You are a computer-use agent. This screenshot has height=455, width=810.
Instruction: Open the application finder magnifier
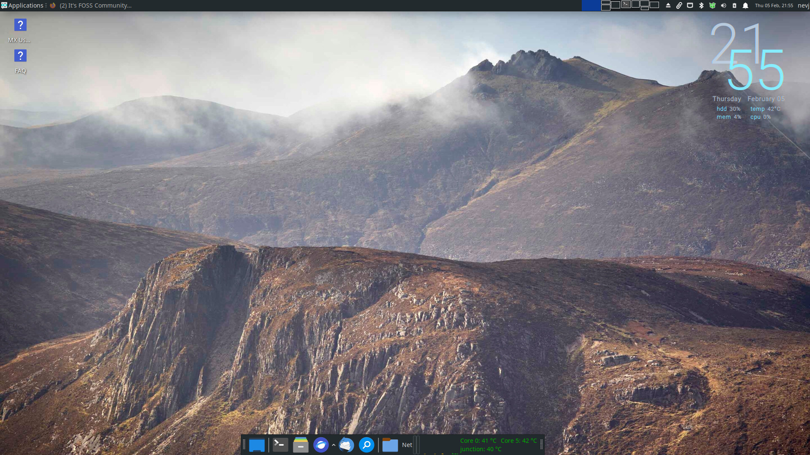(367, 445)
